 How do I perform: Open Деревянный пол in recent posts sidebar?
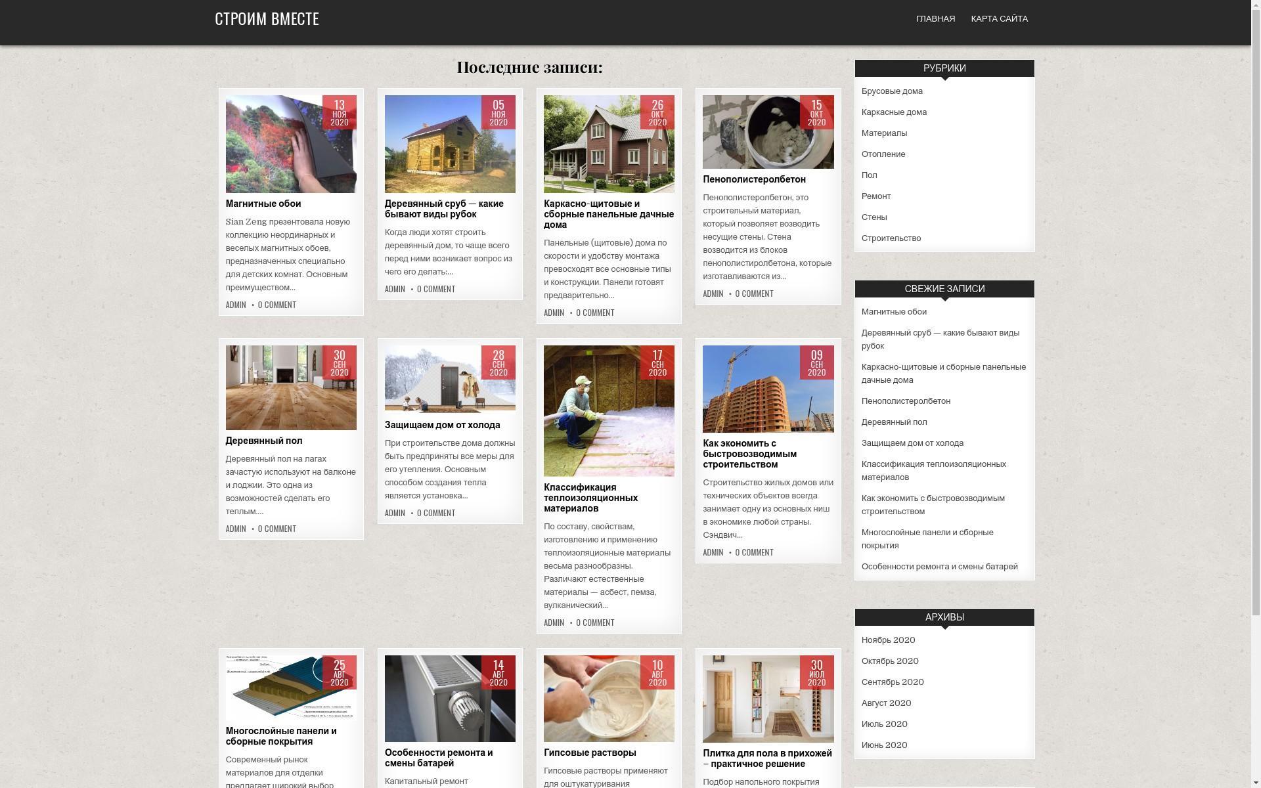(x=895, y=422)
